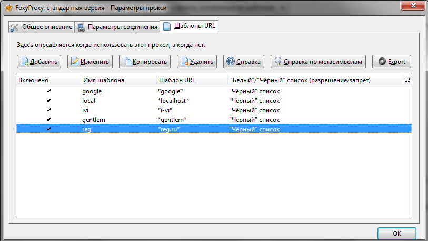Confirm with the OK button
The image size is (428, 241).
pyautogui.click(x=397, y=233)
